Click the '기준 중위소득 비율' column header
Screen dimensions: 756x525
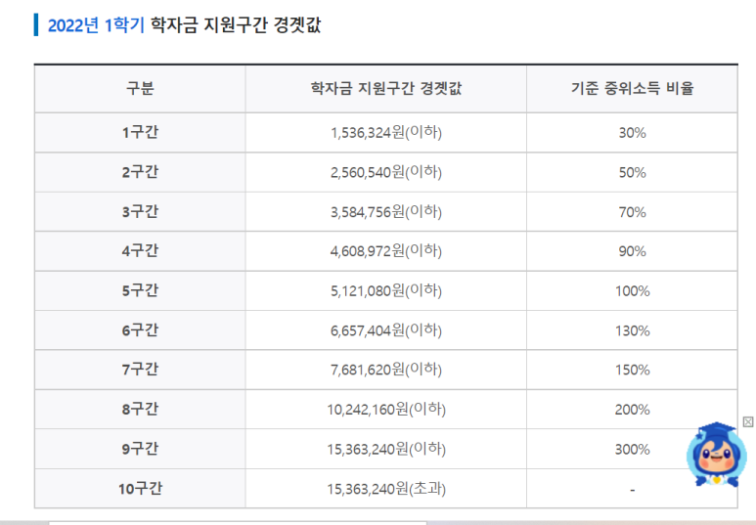[632, 88]
